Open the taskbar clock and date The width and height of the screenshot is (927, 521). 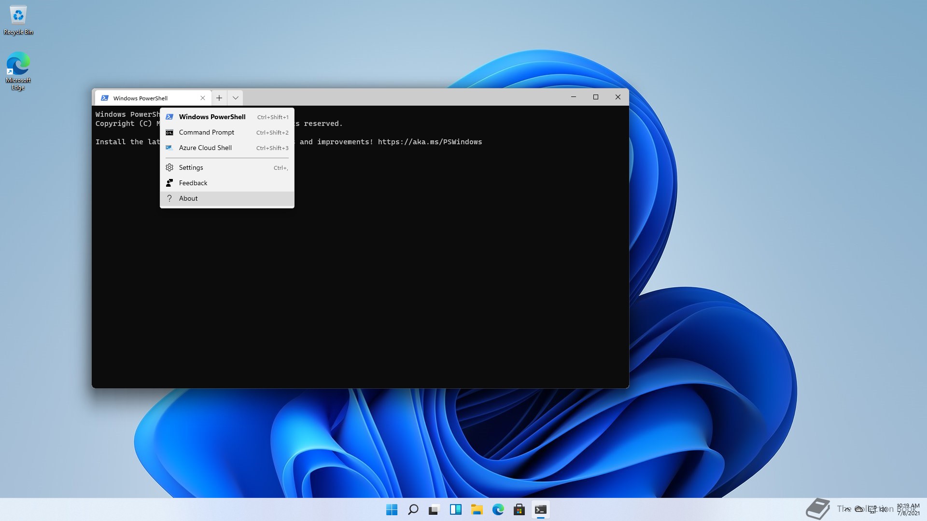pyautogui.click(x=908, y=509)
